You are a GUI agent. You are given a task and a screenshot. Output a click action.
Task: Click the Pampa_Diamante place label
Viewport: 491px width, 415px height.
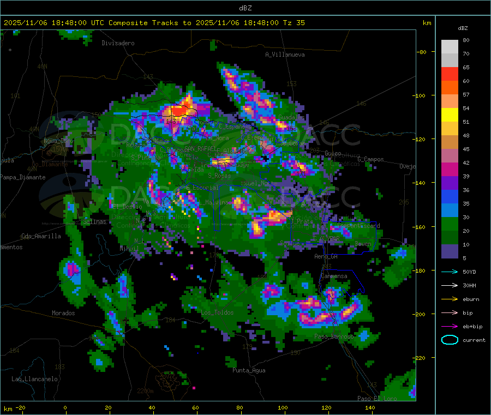click(x=23, y=177)
